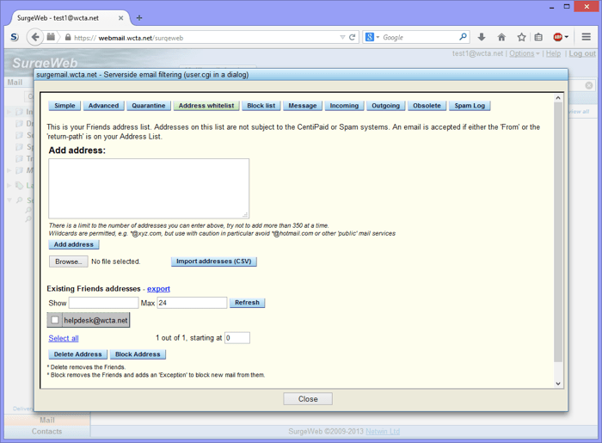Switch to the Advanced tab
The width and height of the screenshot is (602, 443).
tap(104, 106)
